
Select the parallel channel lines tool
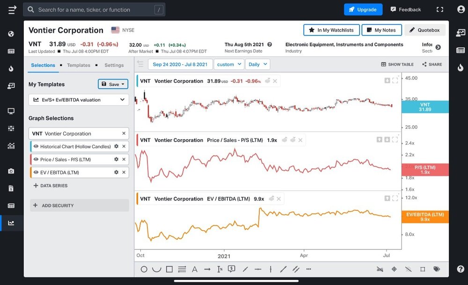pos(296,270)
